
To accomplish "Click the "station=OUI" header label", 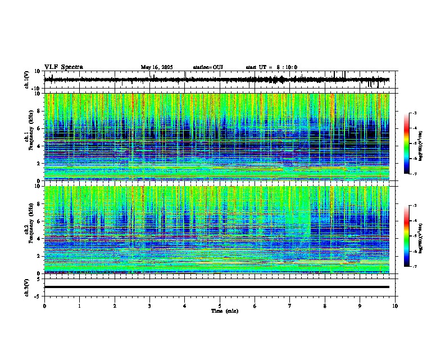I will click(208, 67).
